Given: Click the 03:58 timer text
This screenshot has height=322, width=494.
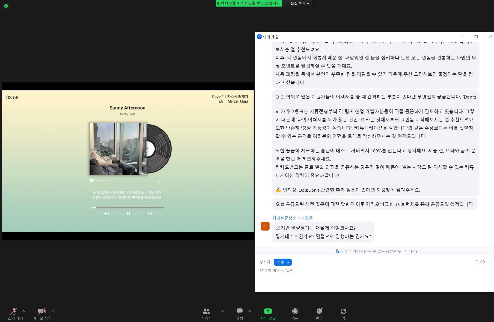Looking at the screenshot, I should (12, 98).
